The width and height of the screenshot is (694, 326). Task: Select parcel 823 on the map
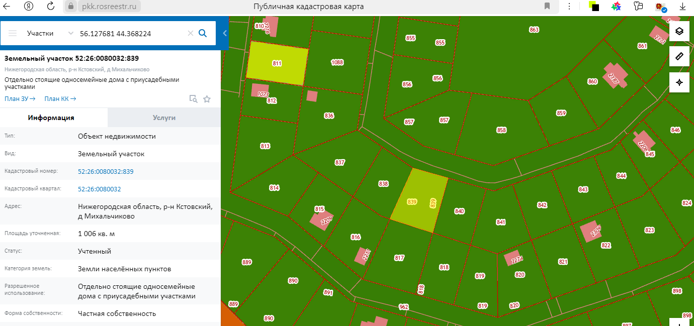pyautogui.click(x=650, y=230)
